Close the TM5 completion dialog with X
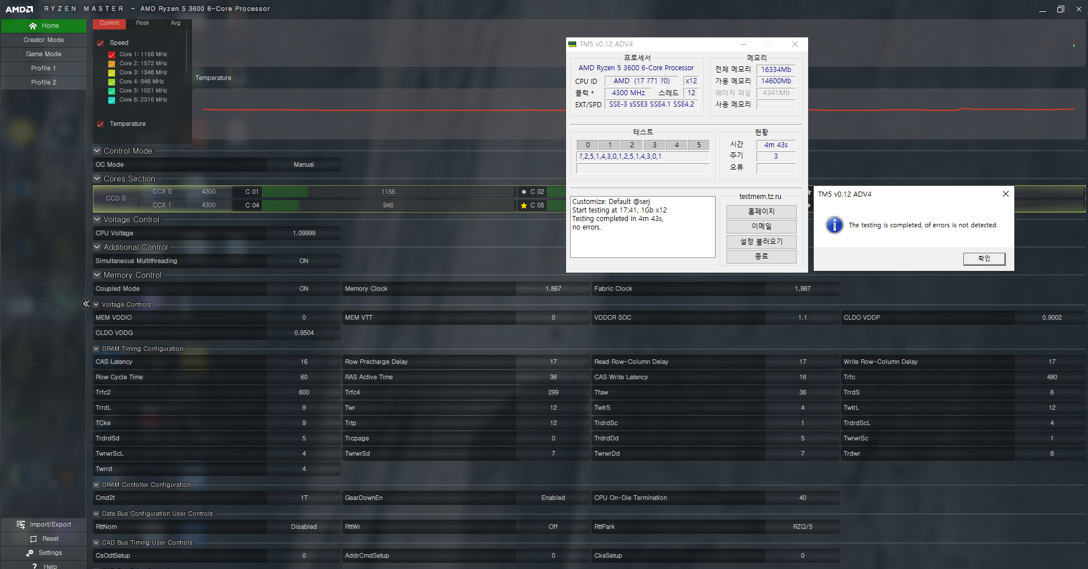The height and width of the screenshot is (569, 1088). (x=1005, y=194)
